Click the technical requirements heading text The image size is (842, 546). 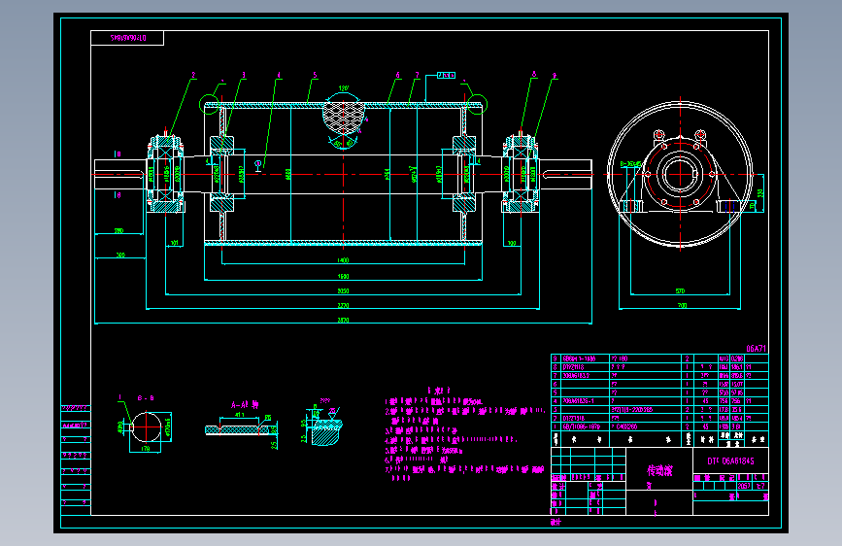(439, 391)
